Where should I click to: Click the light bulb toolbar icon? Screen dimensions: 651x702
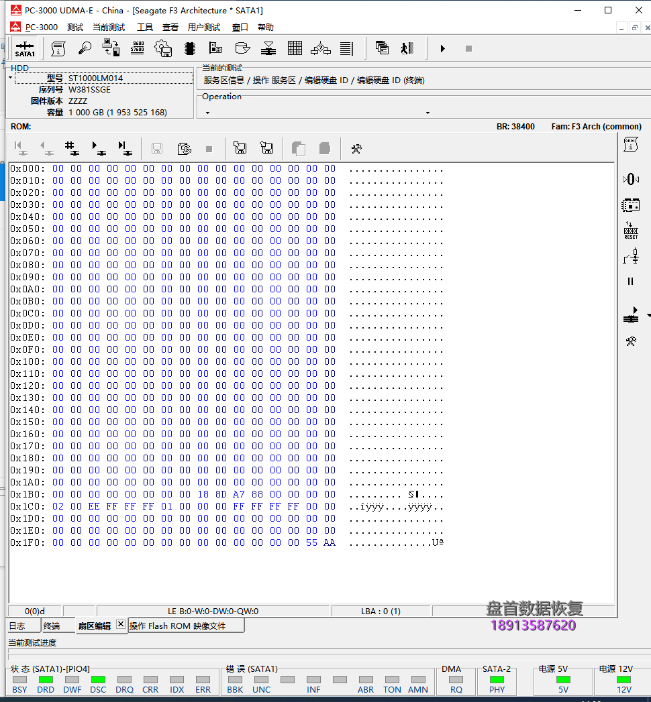pyautogui.click(x=85, y=48)
